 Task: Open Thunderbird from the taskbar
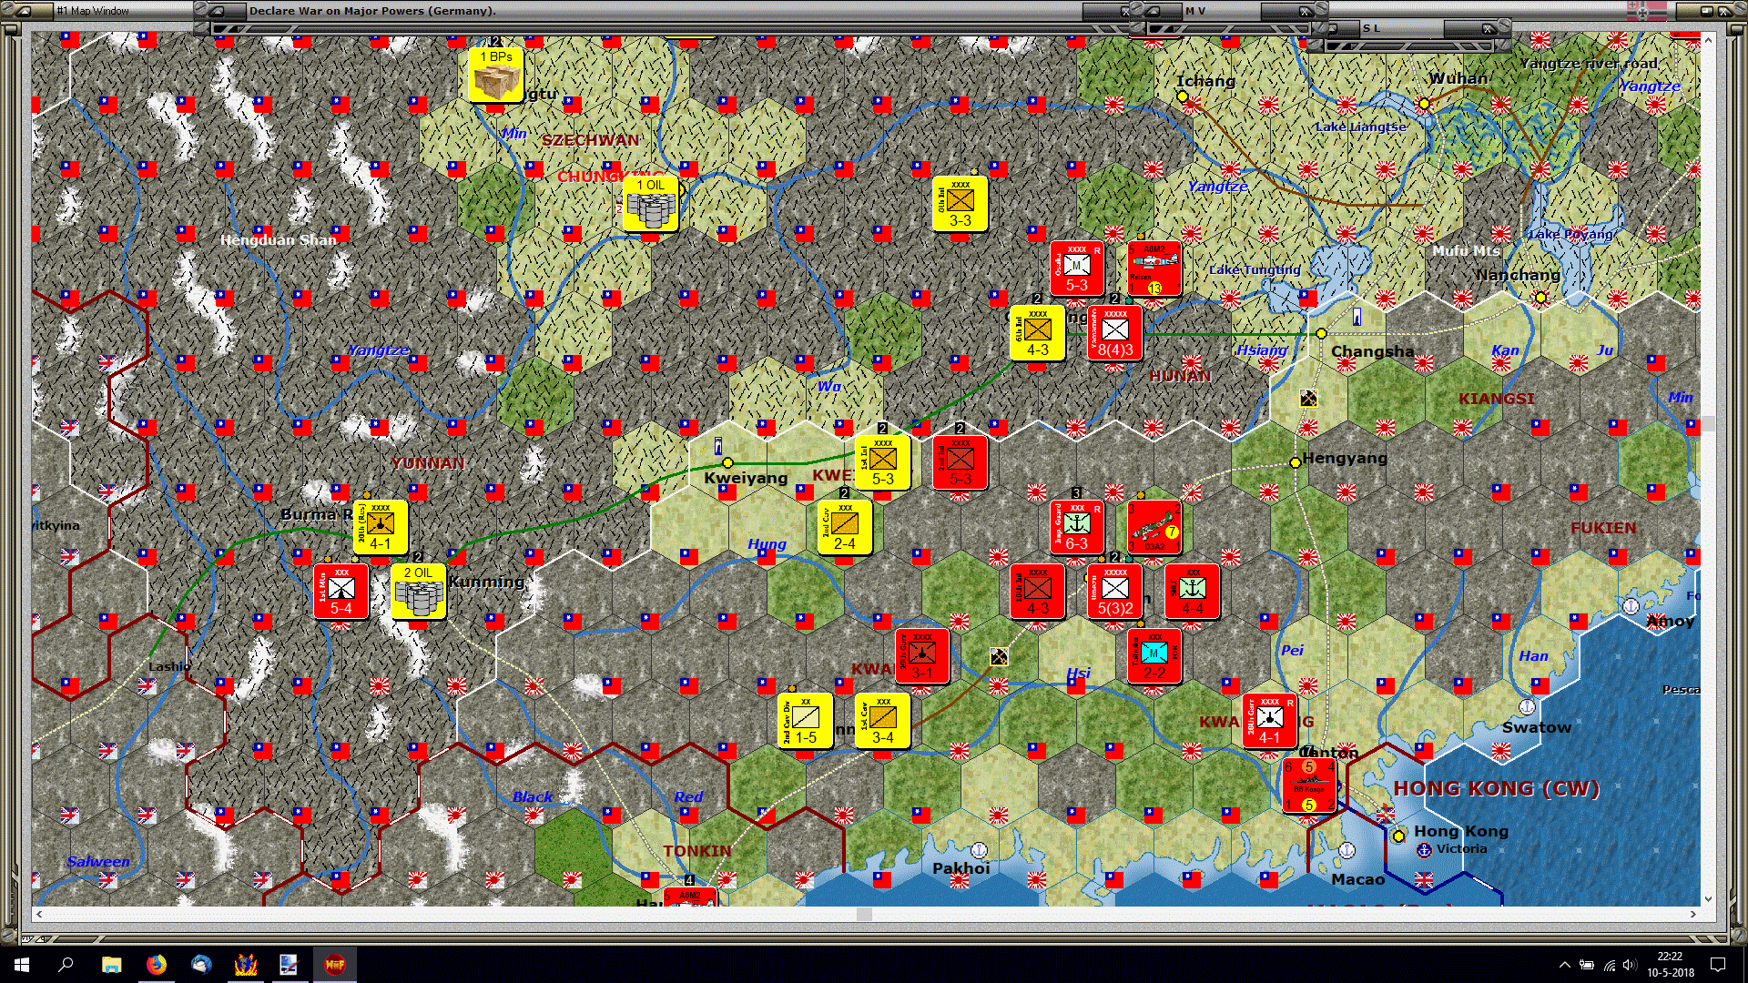pyautogui.click(x=201, y=964)
